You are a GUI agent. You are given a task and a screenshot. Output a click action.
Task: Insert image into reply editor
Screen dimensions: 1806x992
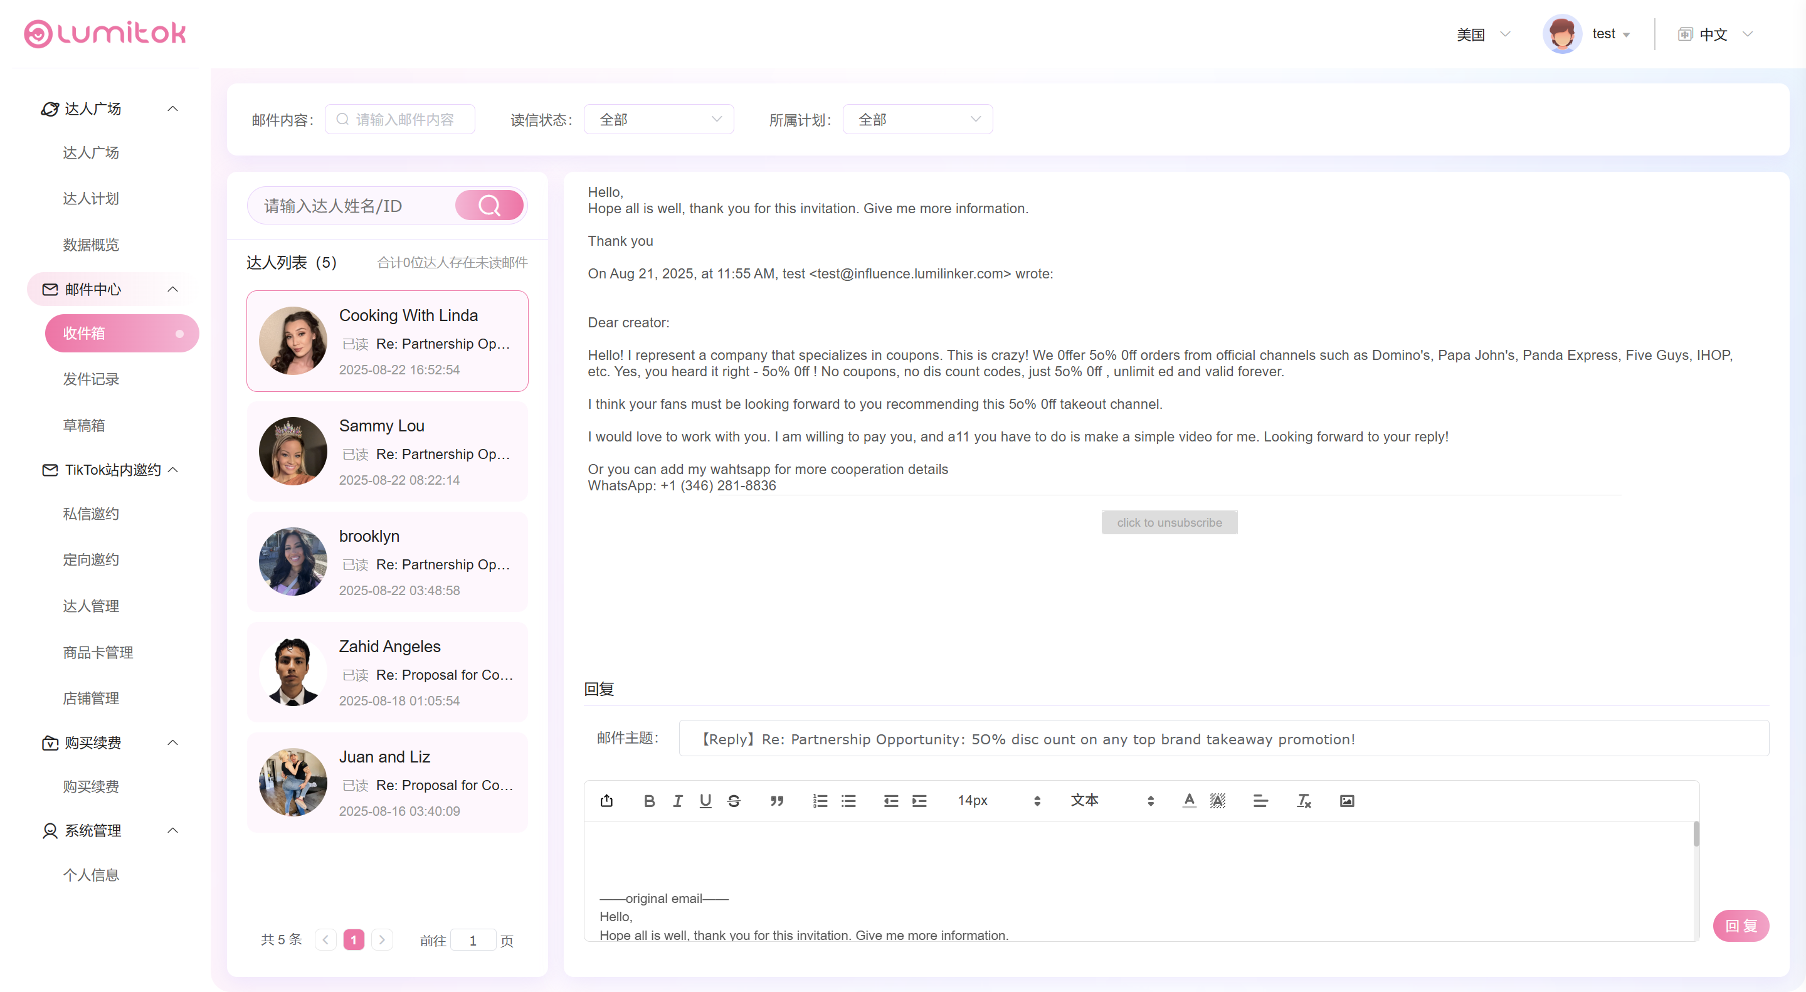[1347, 801]
